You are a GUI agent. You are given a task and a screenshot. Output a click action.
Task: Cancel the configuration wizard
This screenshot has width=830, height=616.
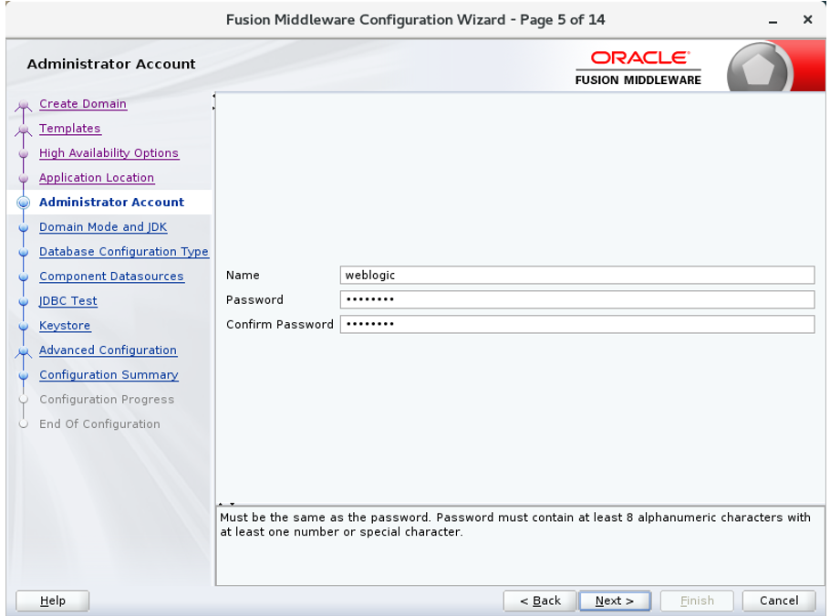(779, 600)
